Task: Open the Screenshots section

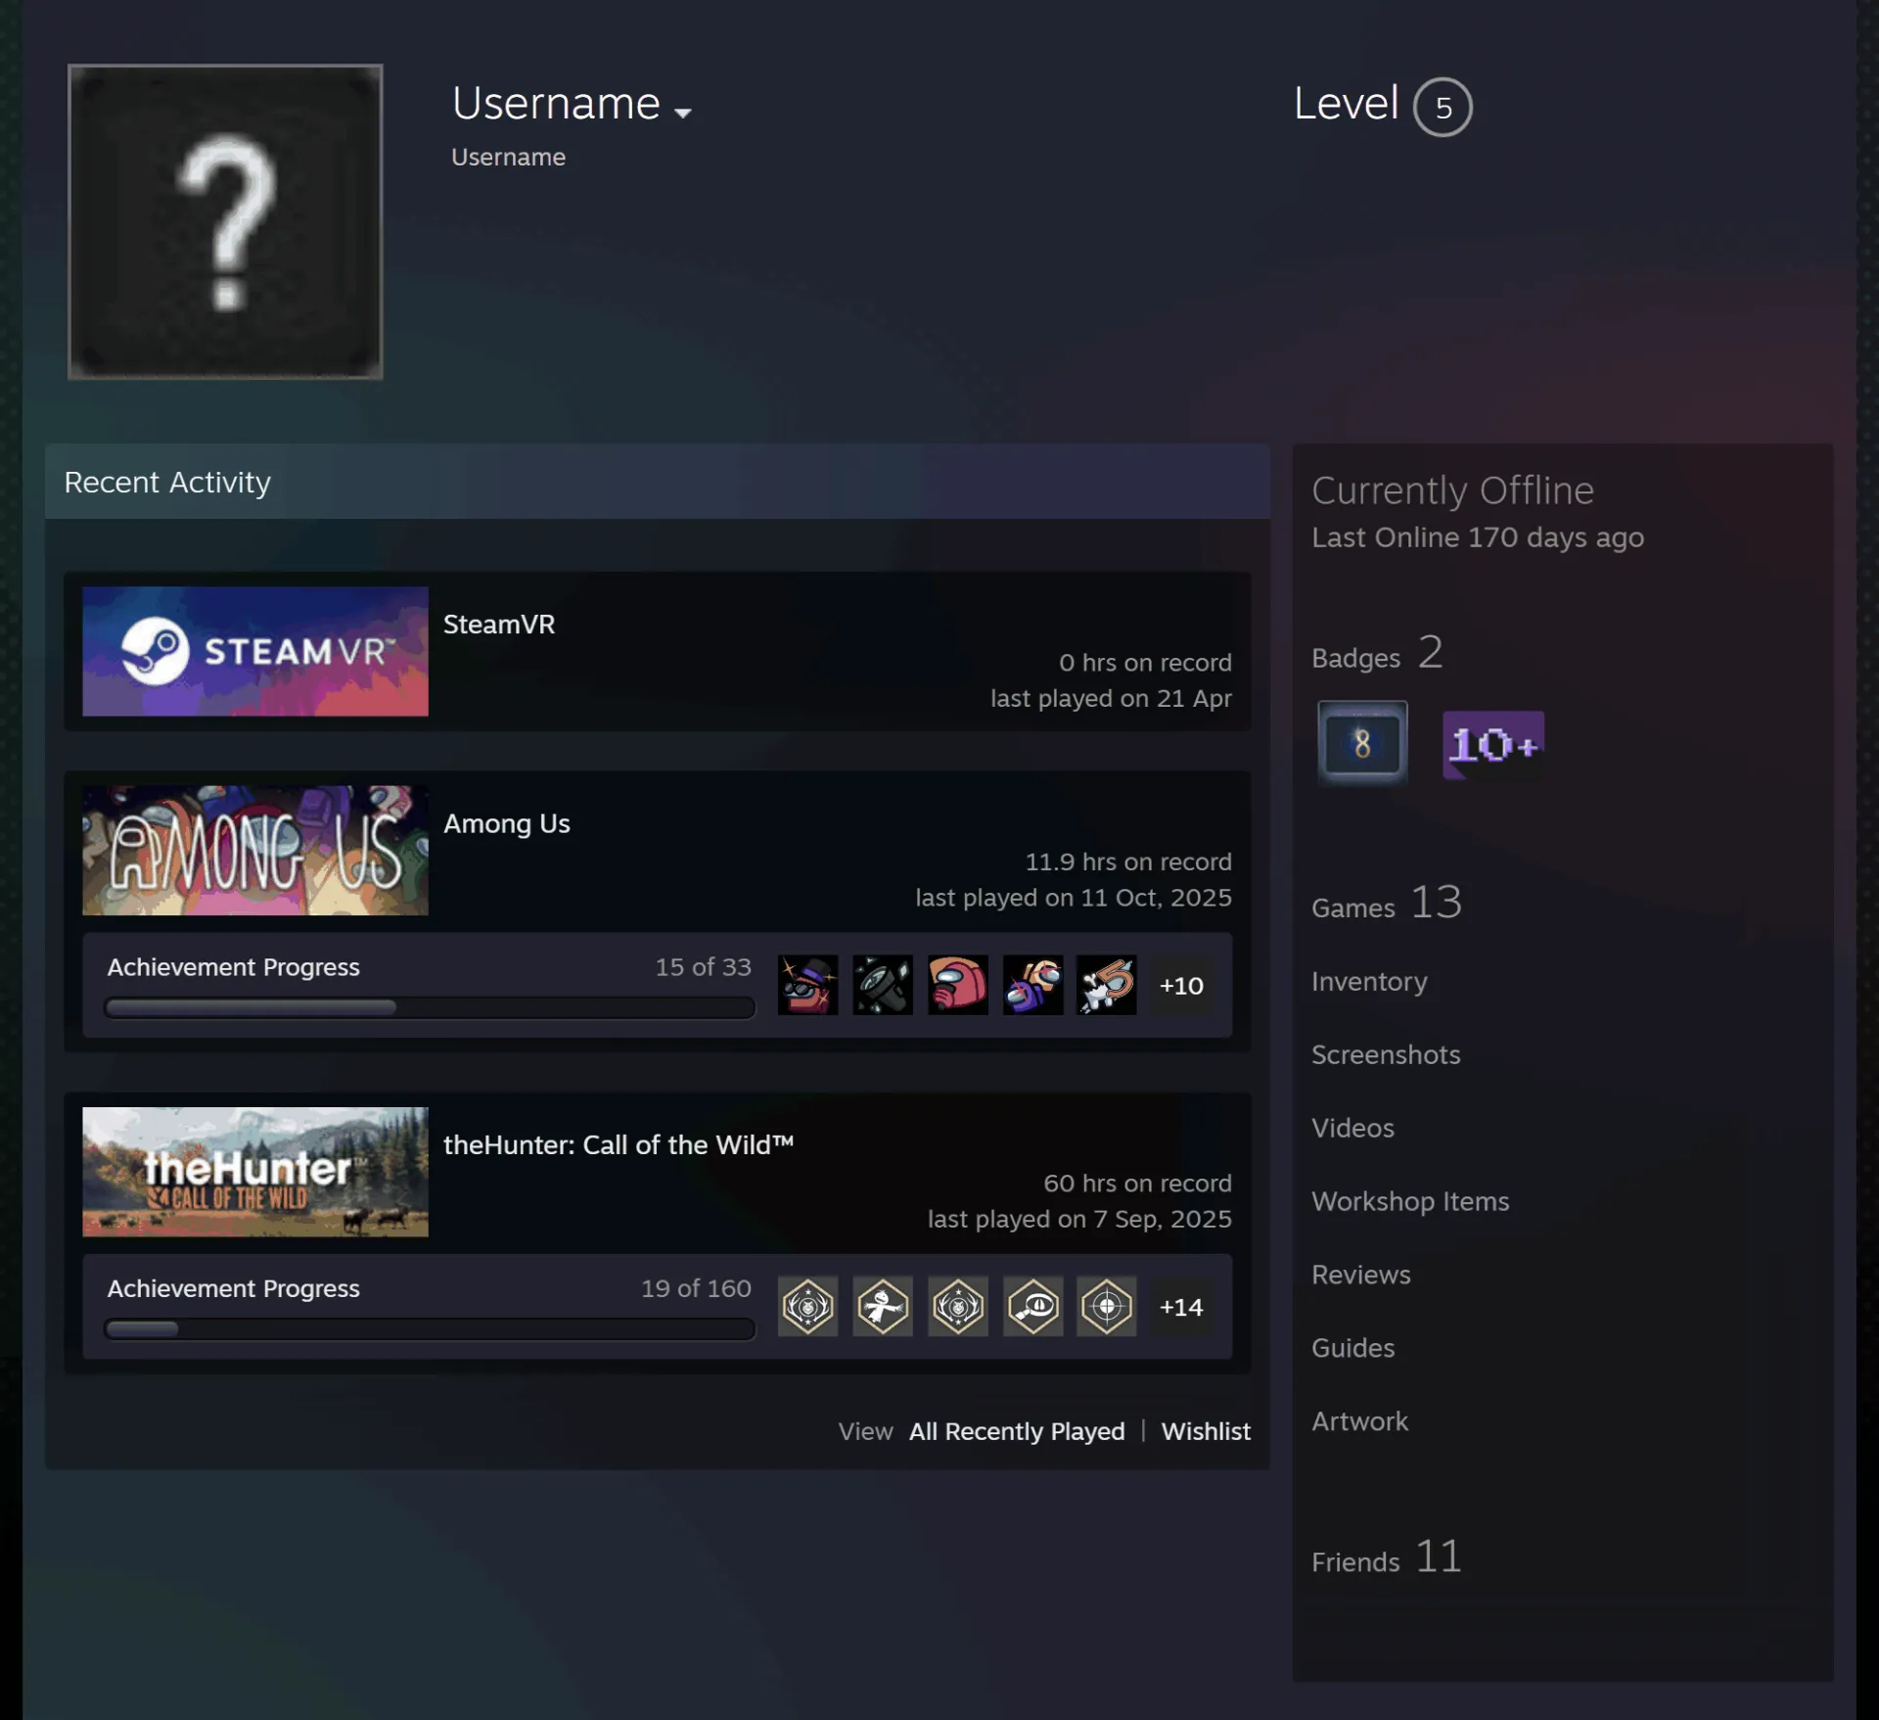Action: pos(1386,1054)
